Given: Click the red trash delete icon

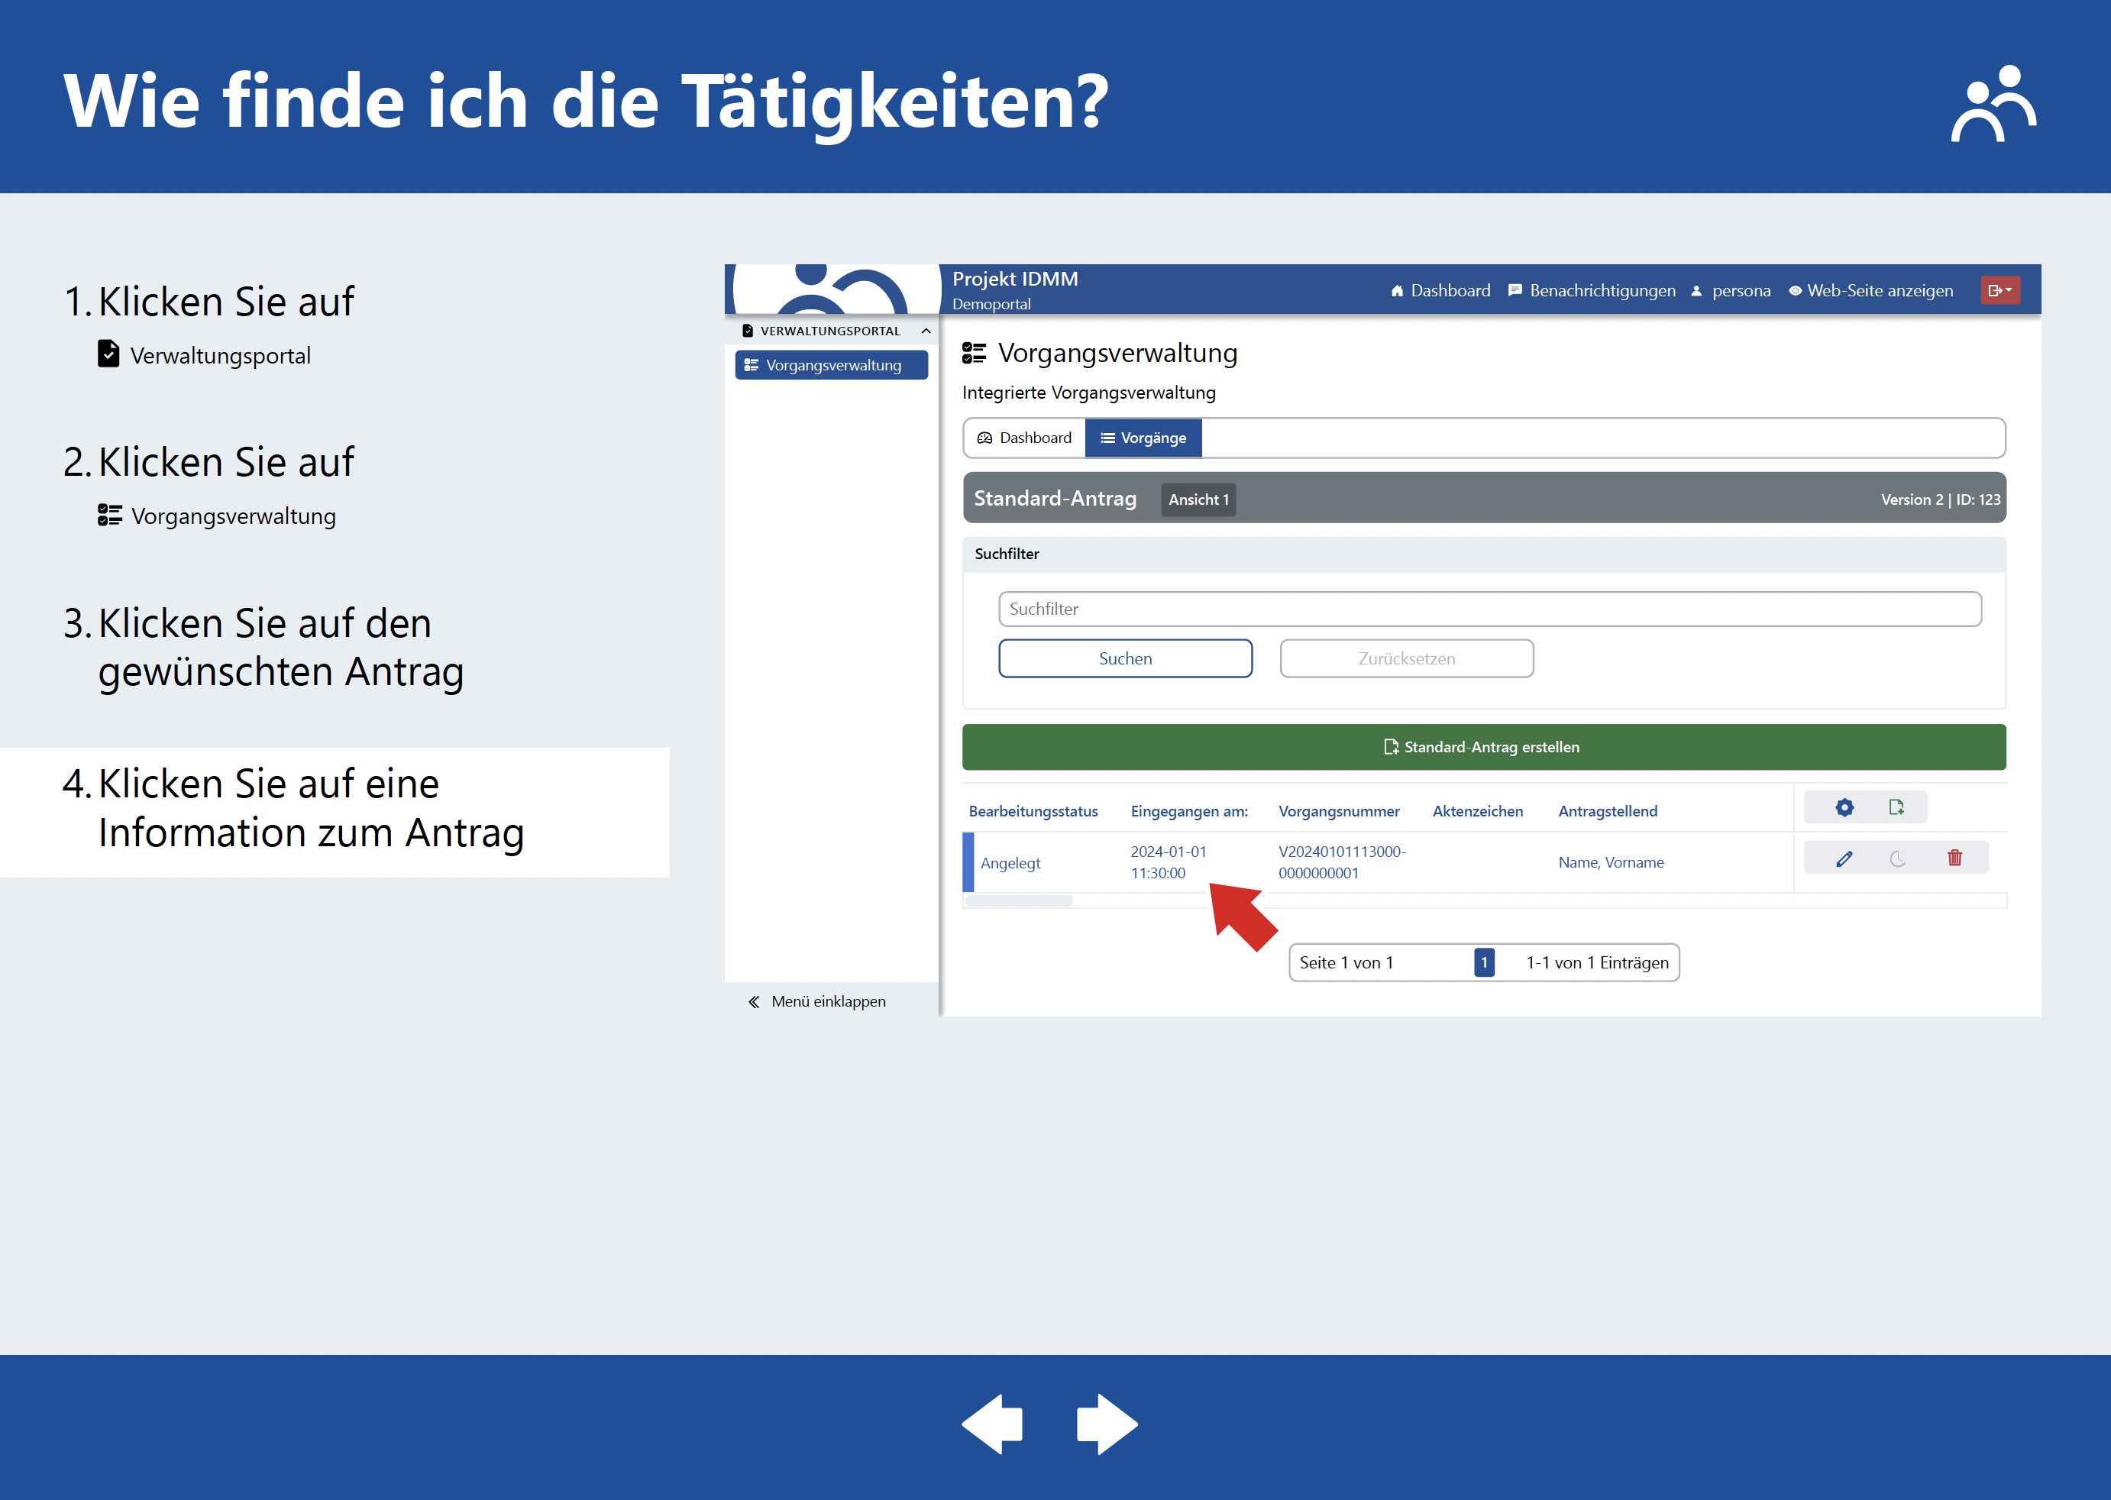Looking at the screenshot, I should pos(1954,858).
